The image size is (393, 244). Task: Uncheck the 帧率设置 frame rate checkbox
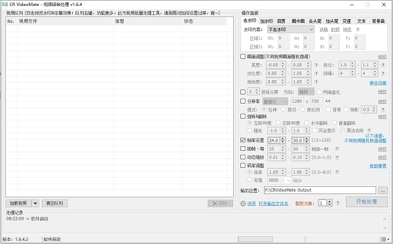pos(242,140)
